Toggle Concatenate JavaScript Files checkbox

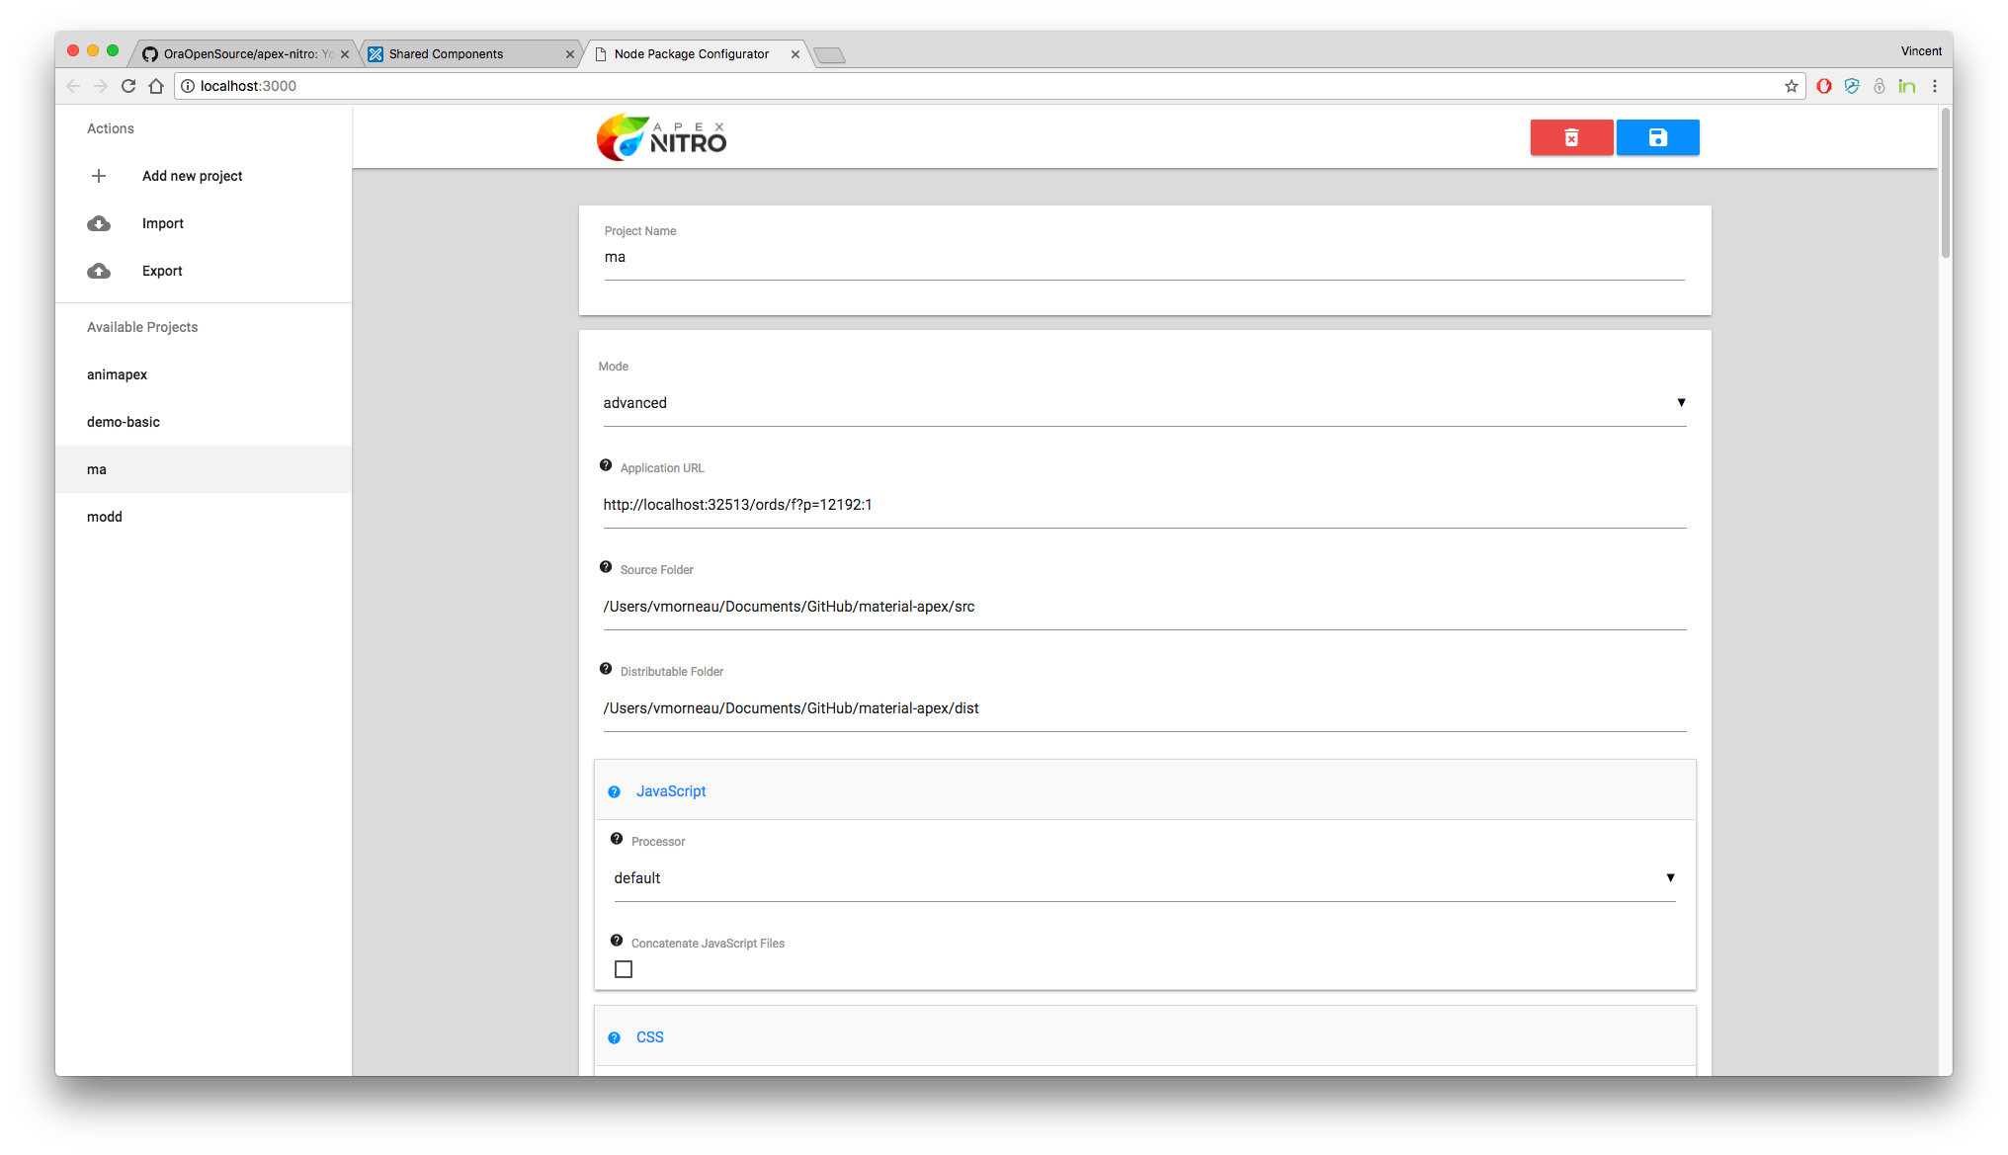[624, 969]
